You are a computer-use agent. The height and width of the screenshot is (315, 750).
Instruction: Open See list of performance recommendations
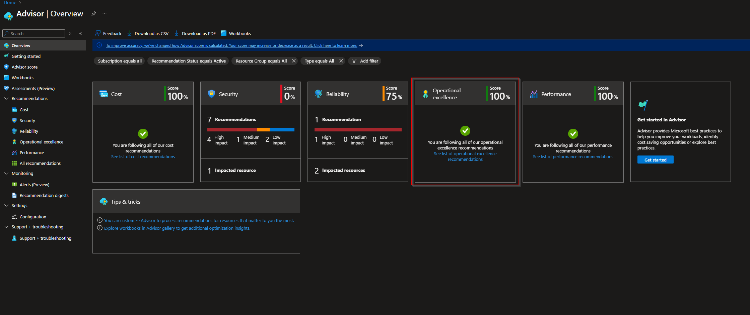pyautogui.click(x=573, y=157)
